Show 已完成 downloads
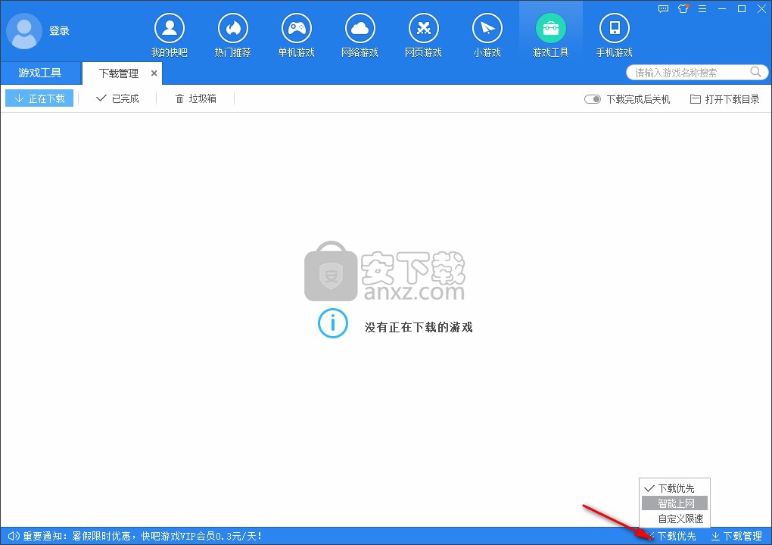772x545 pixels. [117, 98]
